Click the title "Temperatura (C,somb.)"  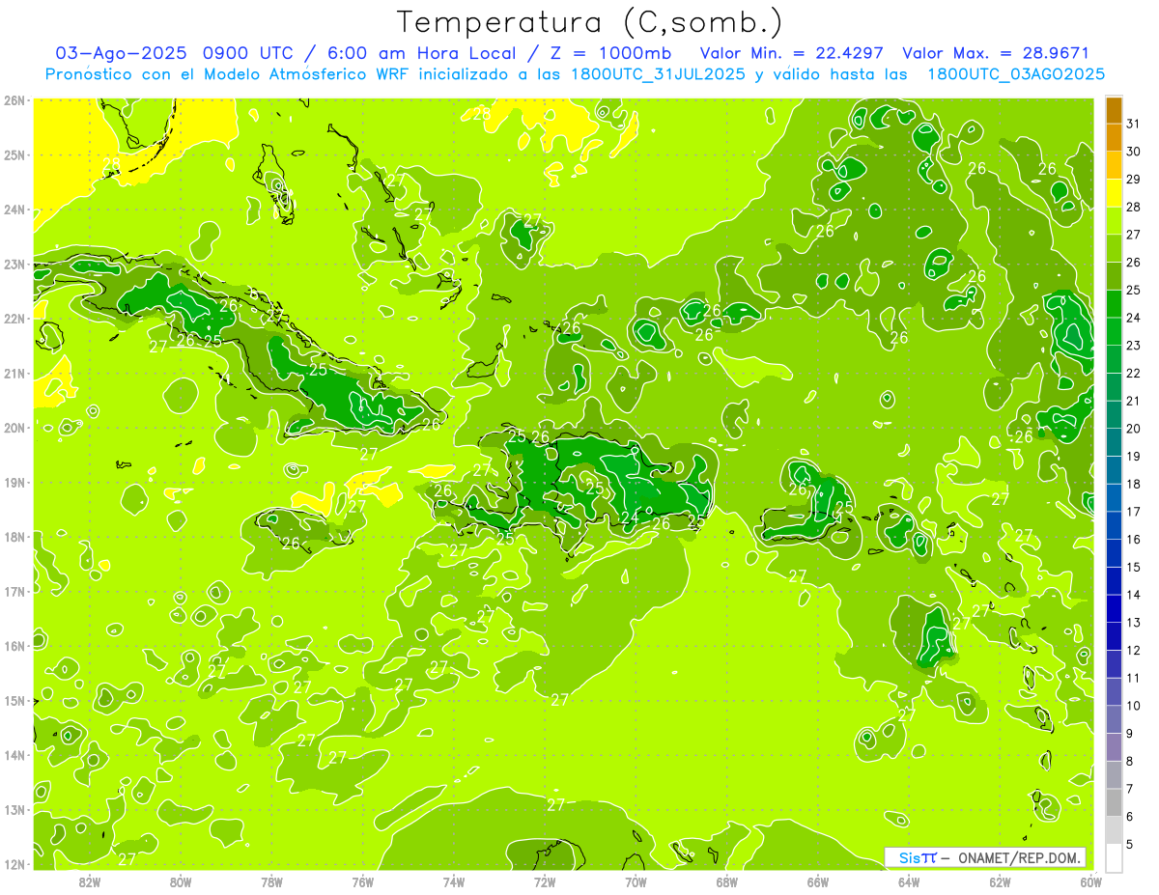pos(589,22)
